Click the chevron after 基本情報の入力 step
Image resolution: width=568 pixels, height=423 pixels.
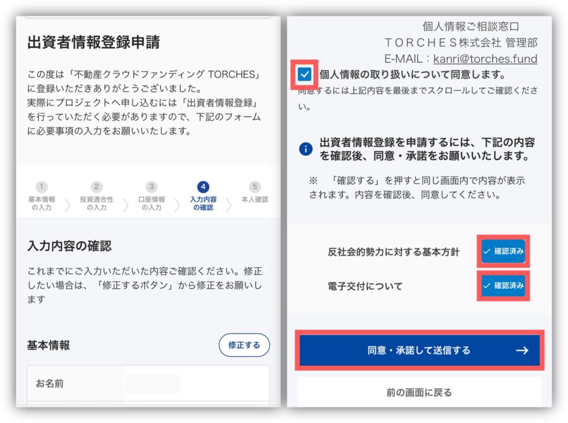[x=67, y=205]
